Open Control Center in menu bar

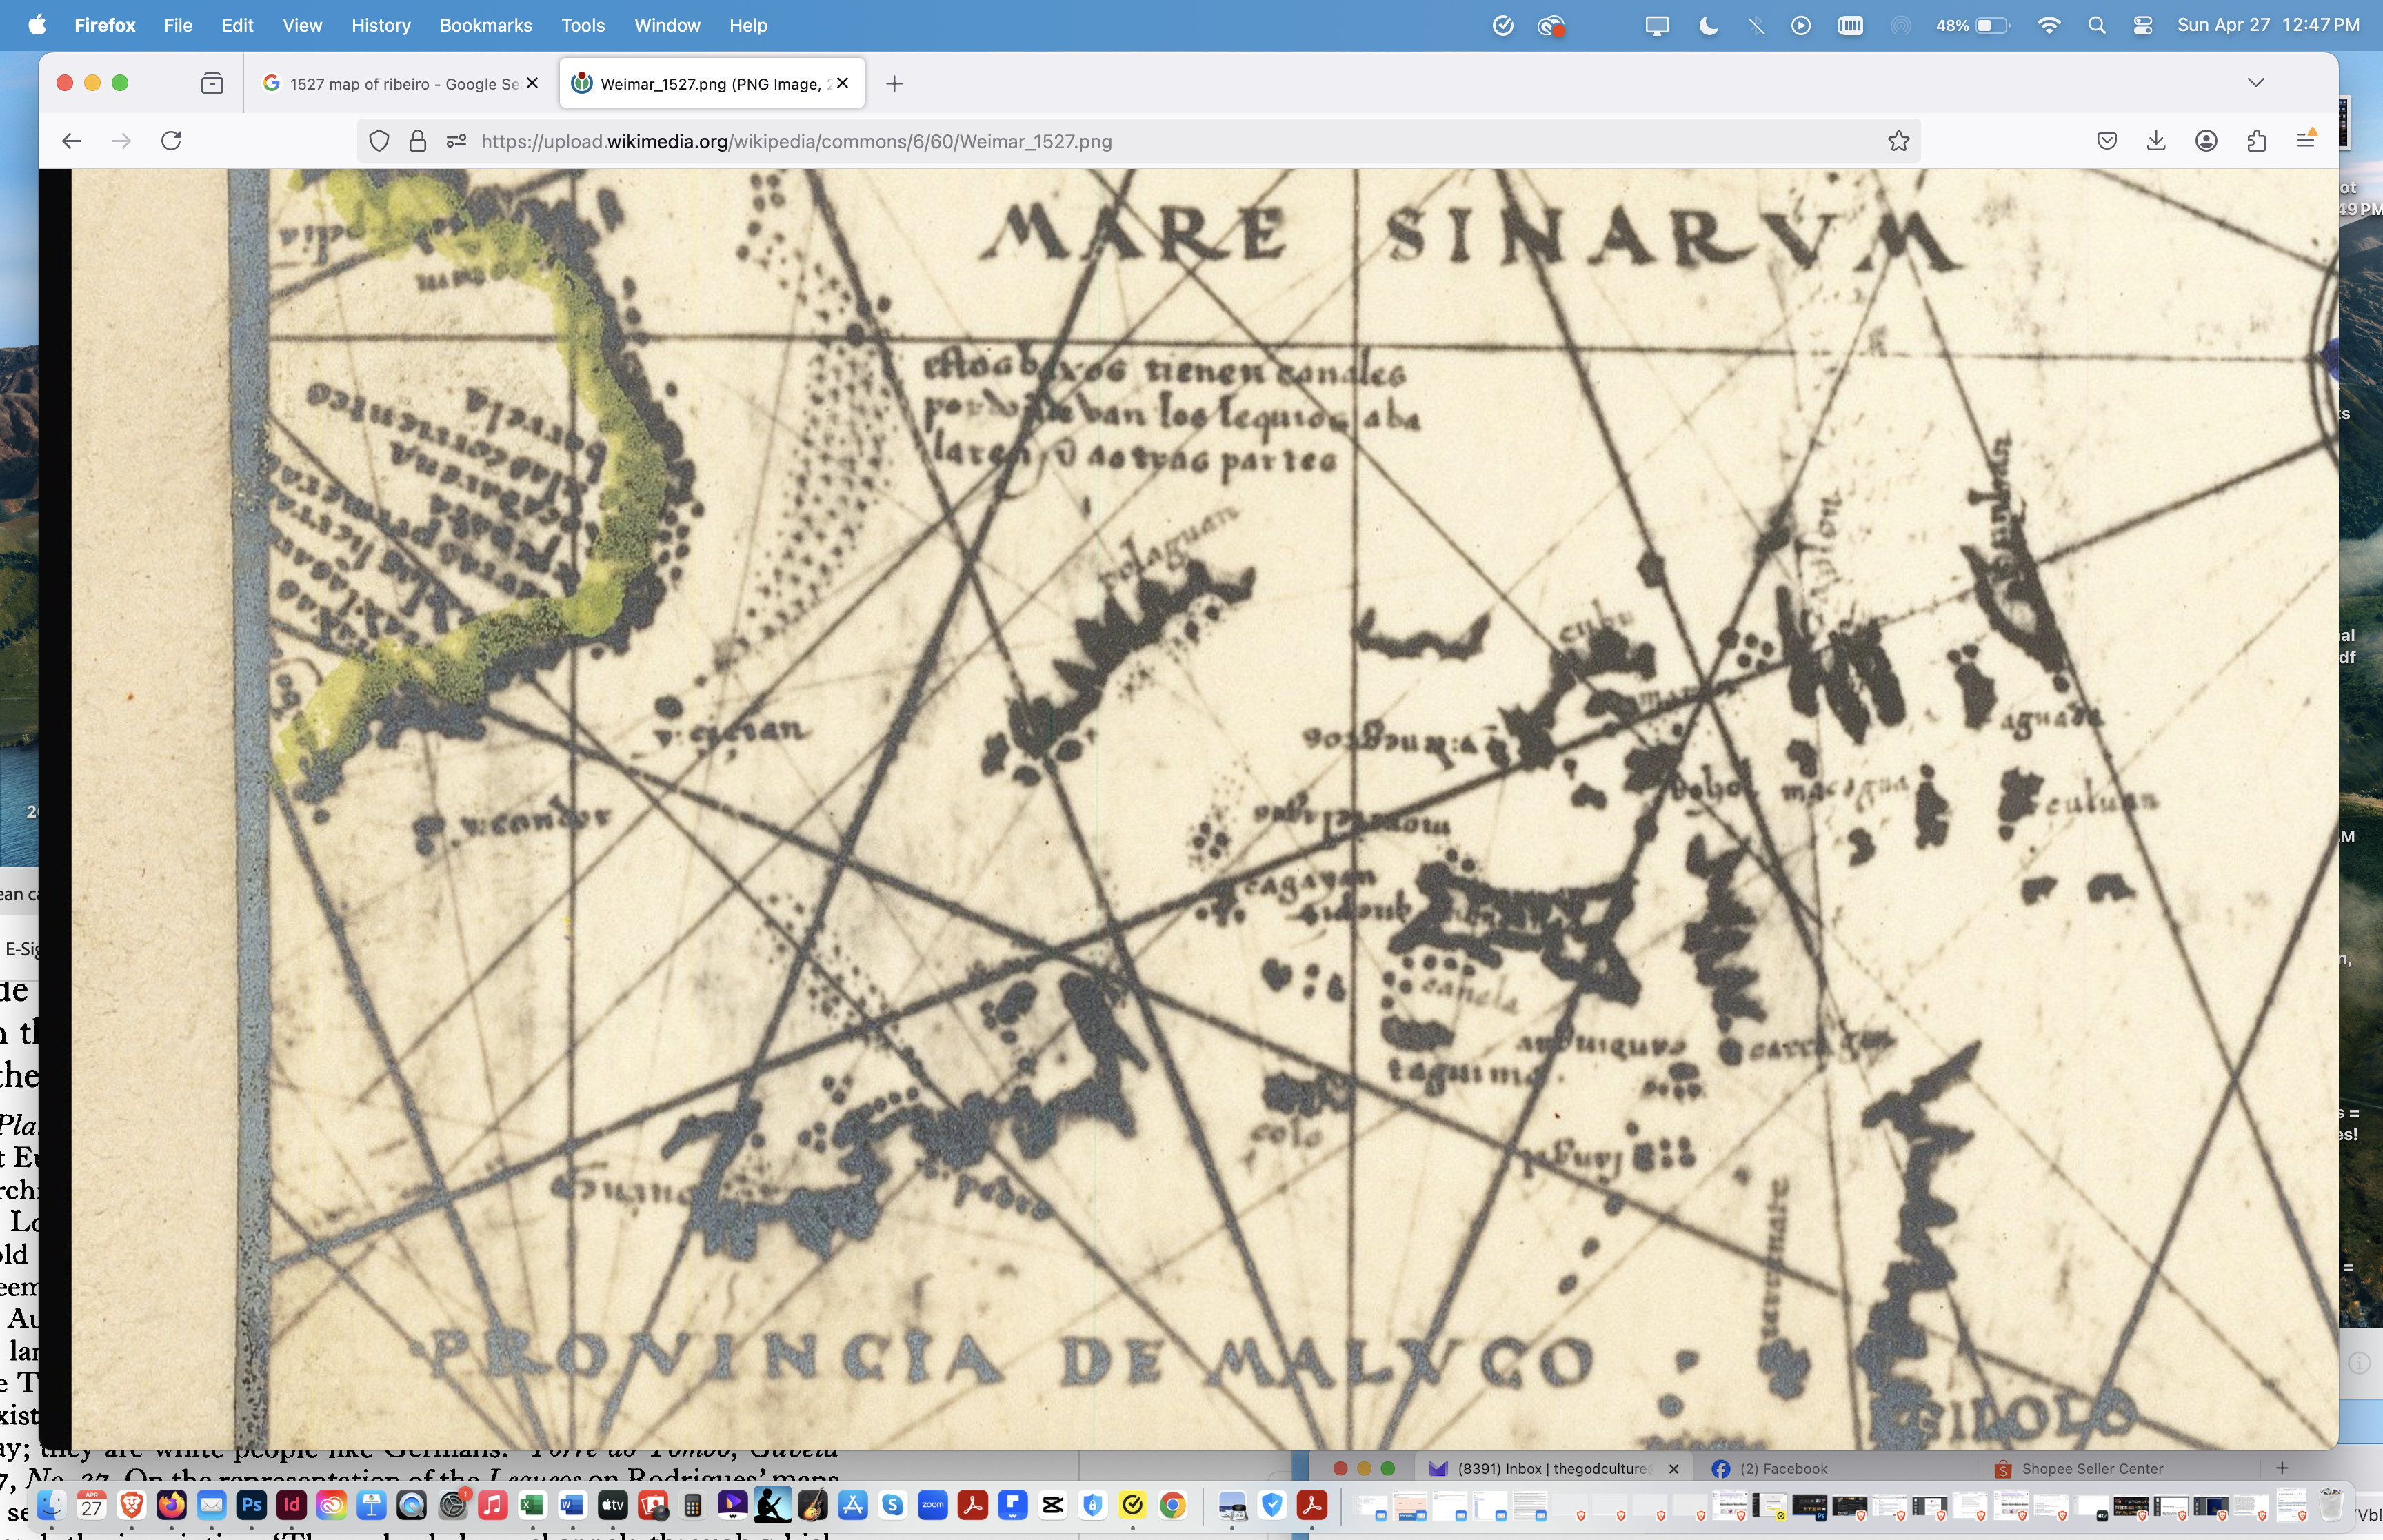2142,25
